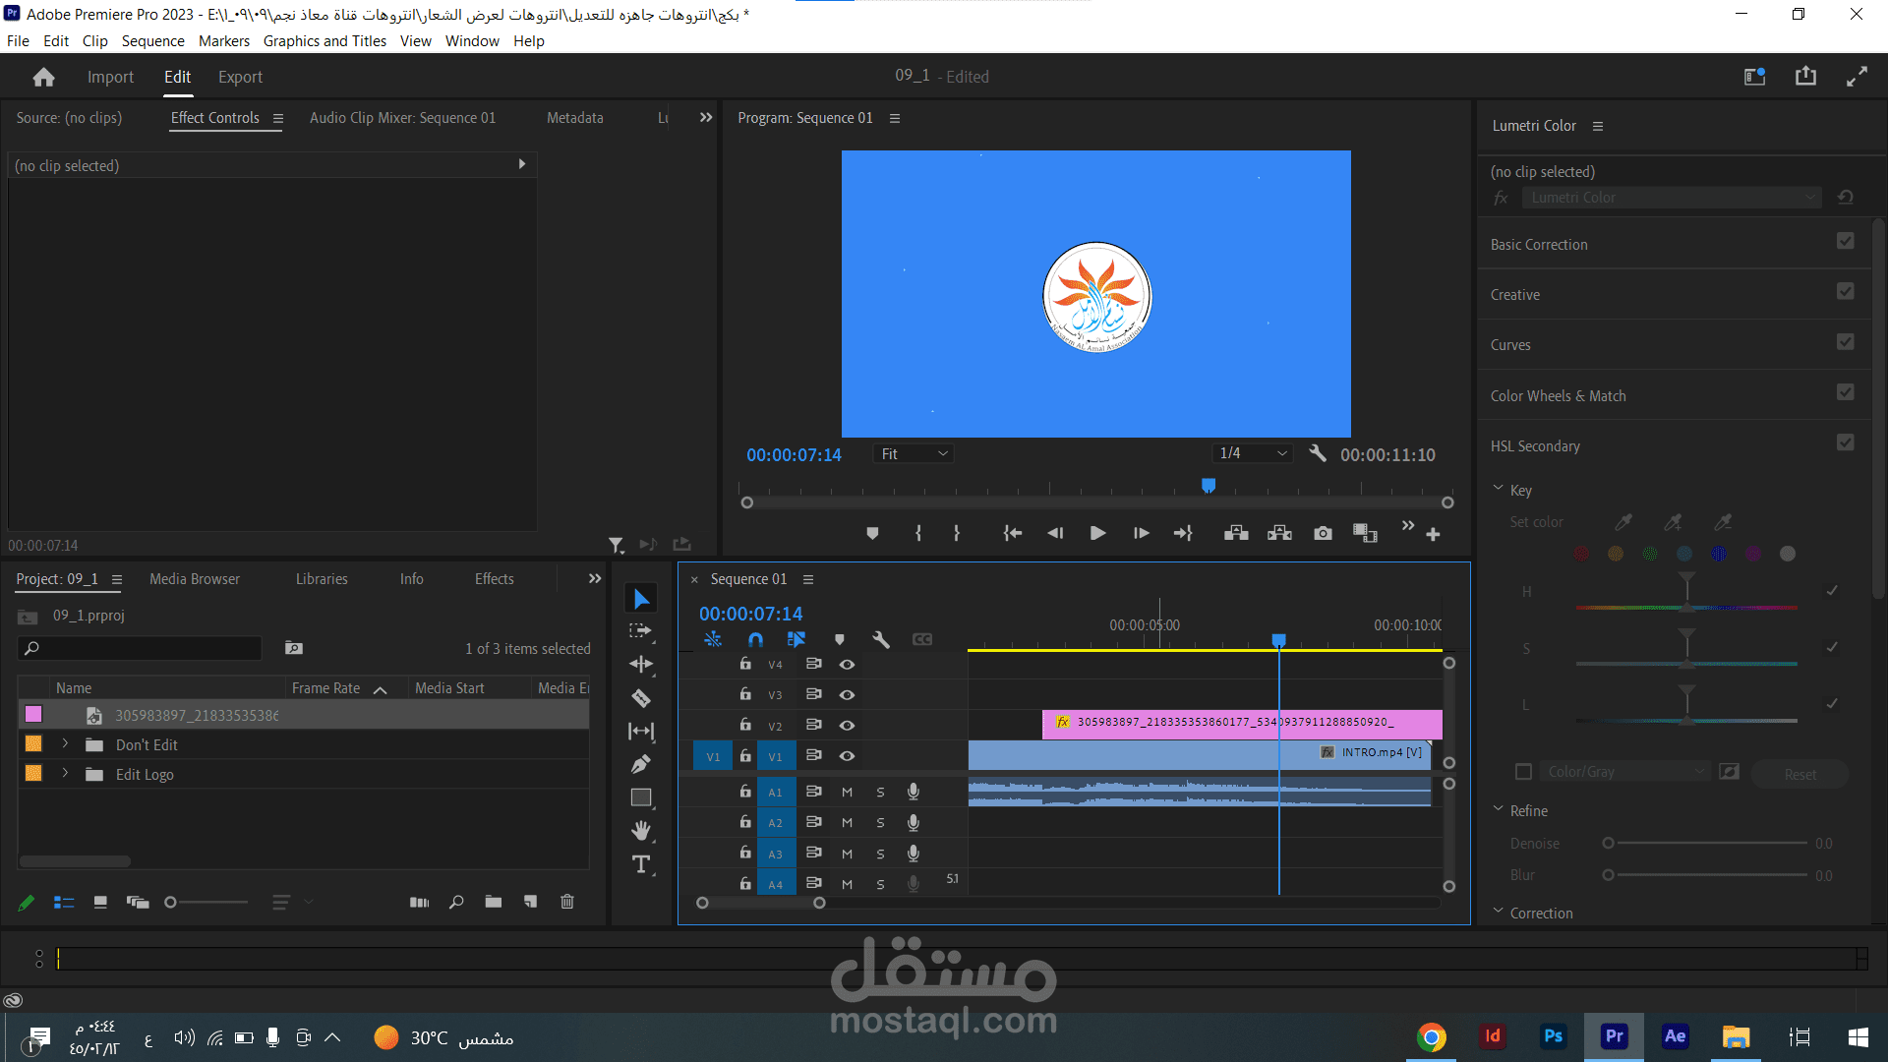Viewport: 1888px width, 1062px height.
Task: Toggle V2 track output eye
Action: pyautogui.click(x=847, y=726)
